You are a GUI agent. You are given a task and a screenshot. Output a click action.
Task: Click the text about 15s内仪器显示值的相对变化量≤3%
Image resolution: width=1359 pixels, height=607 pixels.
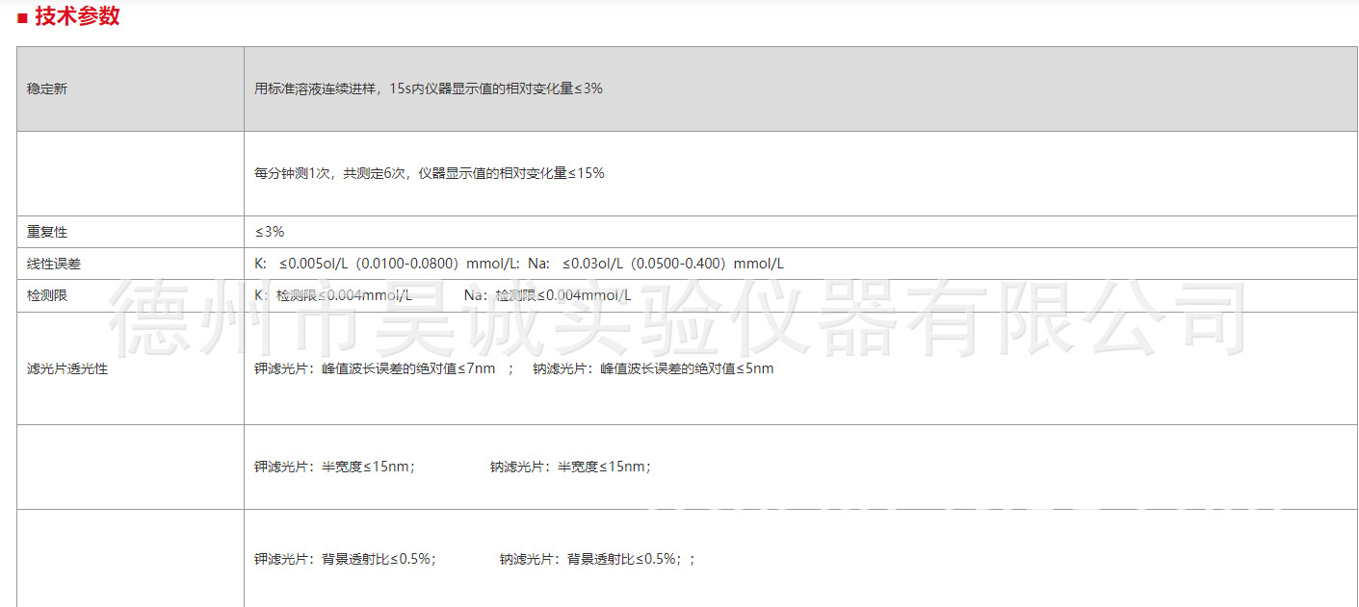tap(429, 89)
